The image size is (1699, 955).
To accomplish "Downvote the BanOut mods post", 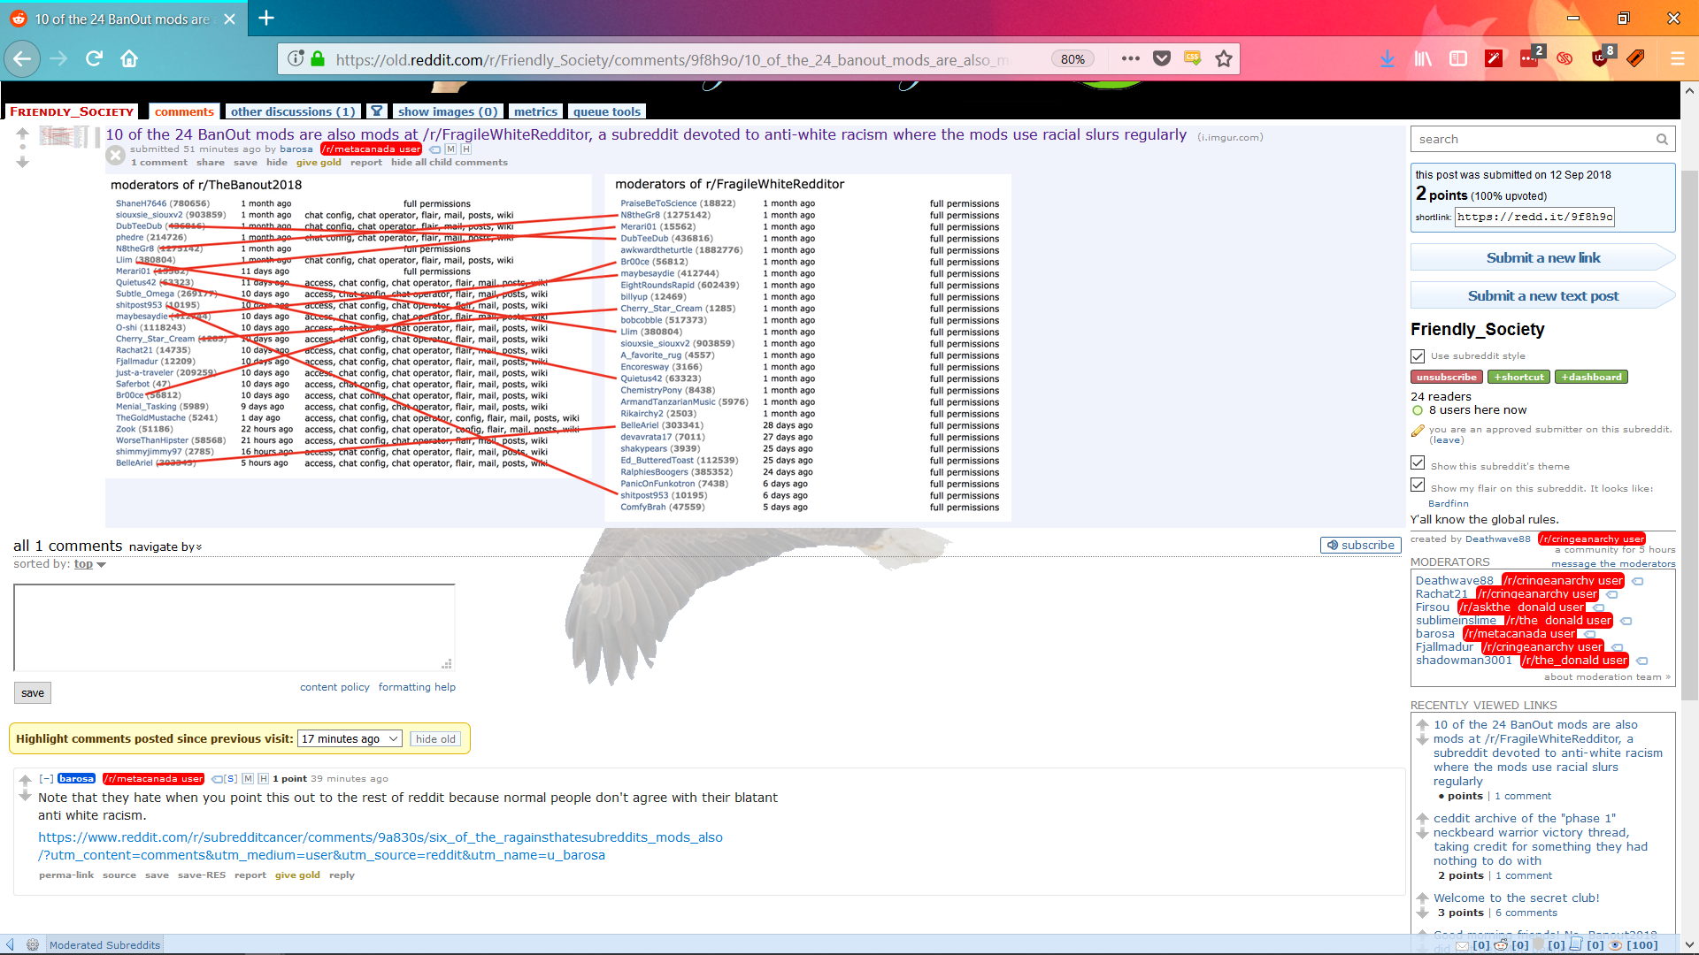I will tap(23, 162).
